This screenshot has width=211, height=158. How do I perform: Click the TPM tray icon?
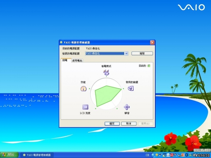(x=164, y=155)
